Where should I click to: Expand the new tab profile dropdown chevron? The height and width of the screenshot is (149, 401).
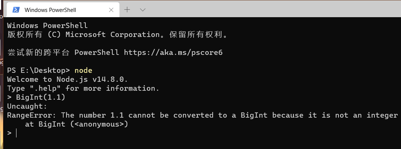point(143,10)
